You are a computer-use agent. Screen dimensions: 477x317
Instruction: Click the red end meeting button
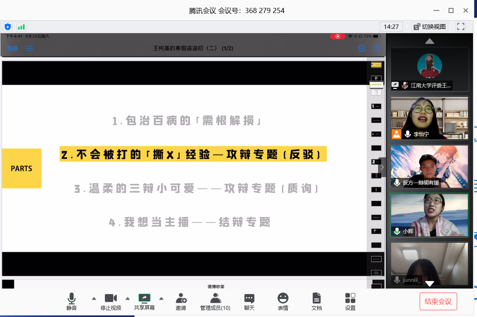[x=438, y=302]
